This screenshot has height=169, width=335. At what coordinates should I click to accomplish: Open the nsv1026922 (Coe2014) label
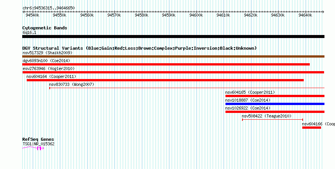pyautogui.click(x=248, y=108)
